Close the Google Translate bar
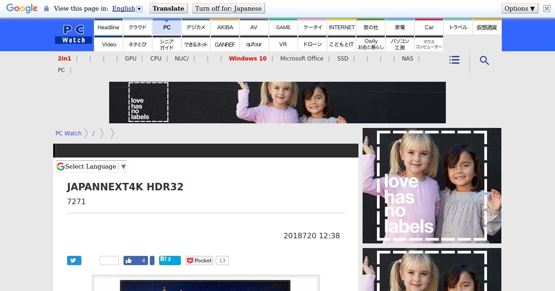This screenshot has width=555, height=291. 547,8
